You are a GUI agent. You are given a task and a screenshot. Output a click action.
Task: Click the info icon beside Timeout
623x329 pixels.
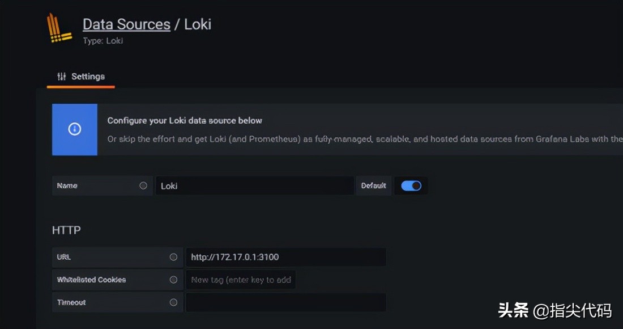pyautogui.click(x=173, y=302)
